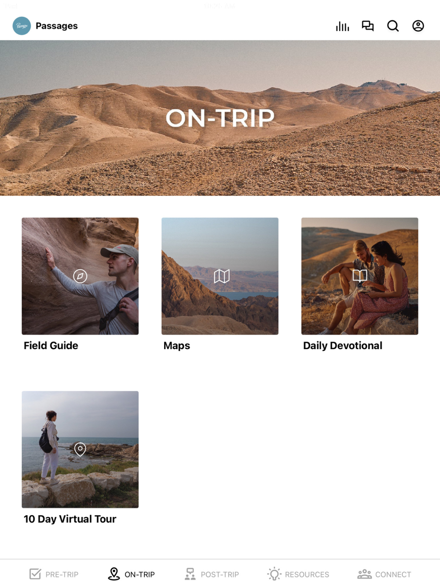Image resolution: width=440 pixels, height=588 pixels.
Task: Tap the compass icon on Field Guide
Action: tap(80, 276)
